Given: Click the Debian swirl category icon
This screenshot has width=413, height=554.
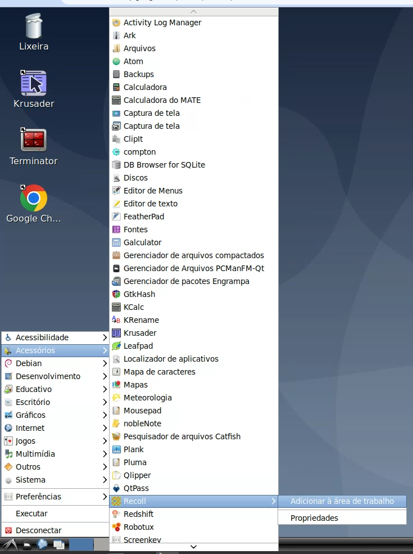Looking at the screenshot, I should [x=8, y=363].
